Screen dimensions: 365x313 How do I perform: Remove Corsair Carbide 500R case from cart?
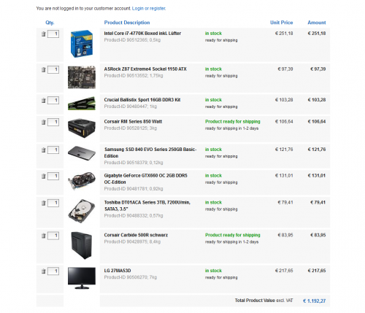44,236
